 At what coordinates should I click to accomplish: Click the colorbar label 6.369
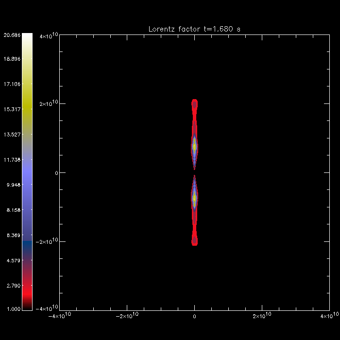click(x=14, y=235)
